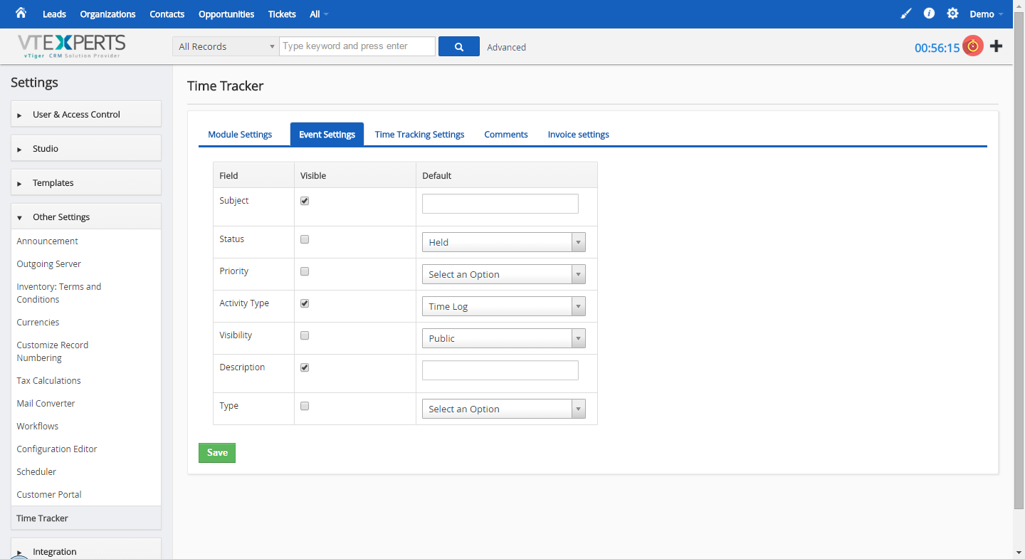Open the Invoice settings tab

coord(578,134)
